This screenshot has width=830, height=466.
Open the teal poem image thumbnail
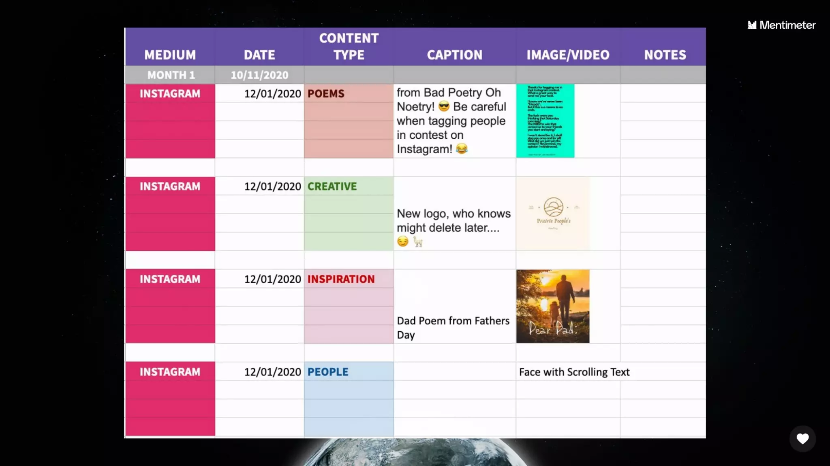coord(545,121)
